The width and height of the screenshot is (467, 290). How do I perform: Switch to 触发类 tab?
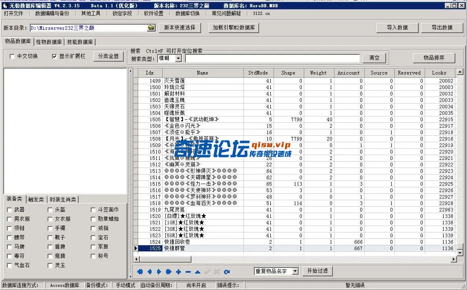pos(36,199)
